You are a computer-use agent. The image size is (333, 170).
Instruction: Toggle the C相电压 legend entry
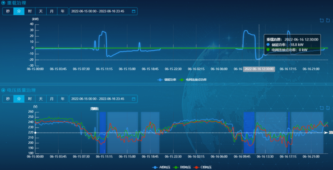click(203, 167)
